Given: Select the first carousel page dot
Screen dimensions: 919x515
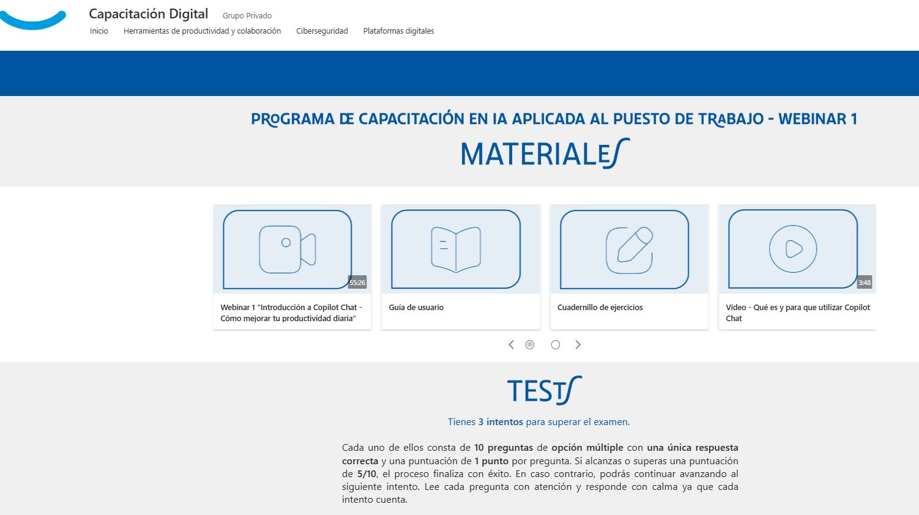Looking at the screenshot, I should click(530, 345).
